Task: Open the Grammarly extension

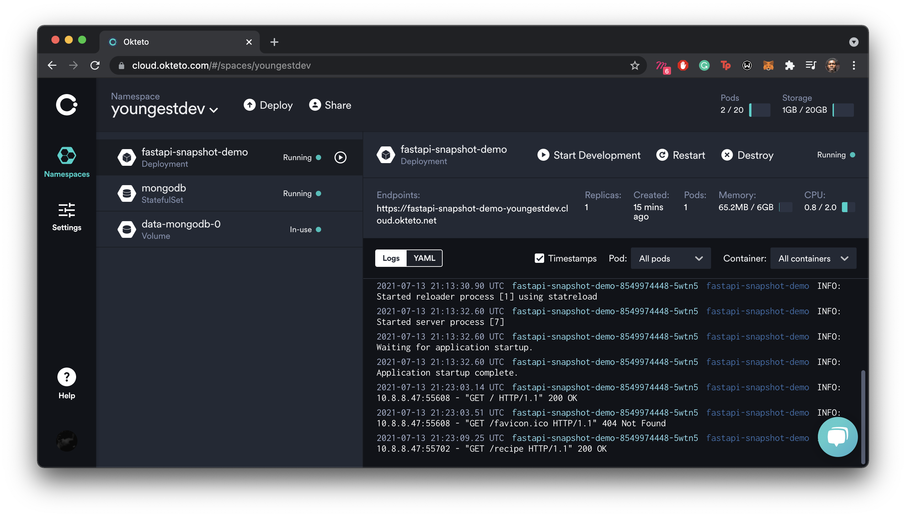Action: 704,65
